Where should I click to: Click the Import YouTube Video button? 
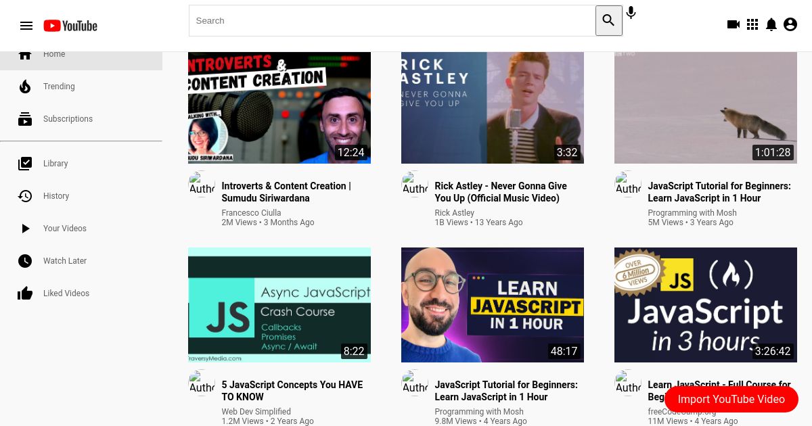click(731, 400)
